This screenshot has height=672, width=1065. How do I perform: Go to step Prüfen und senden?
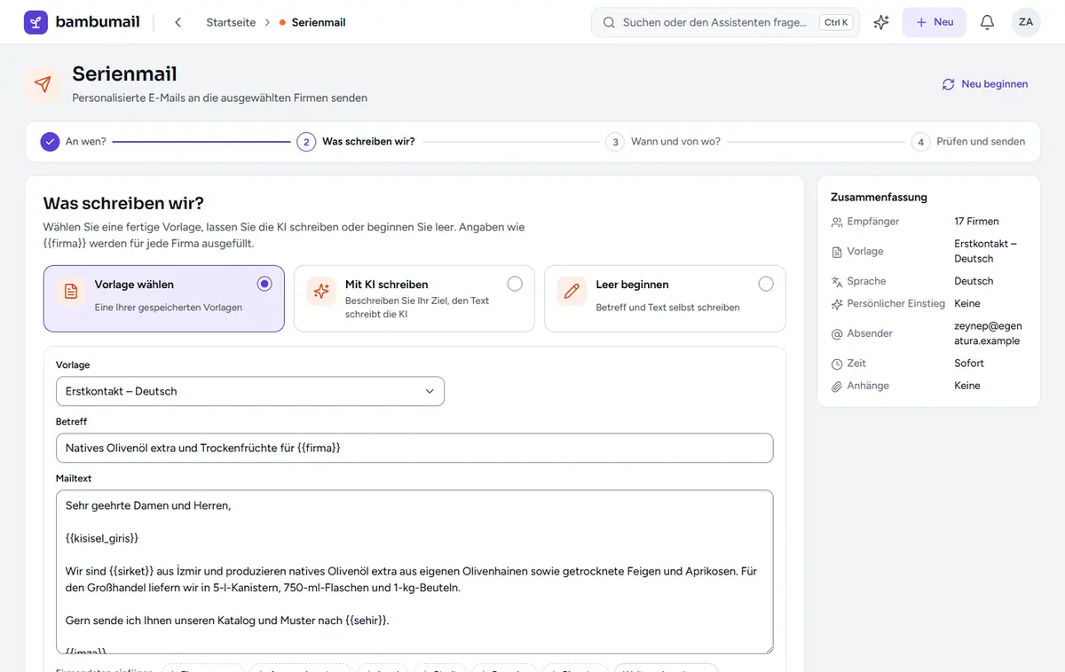968,142
